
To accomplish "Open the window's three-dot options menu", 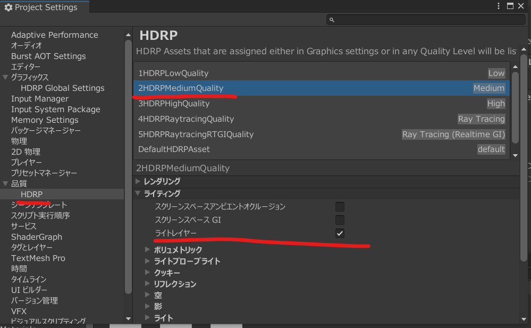I will point(499,6).
